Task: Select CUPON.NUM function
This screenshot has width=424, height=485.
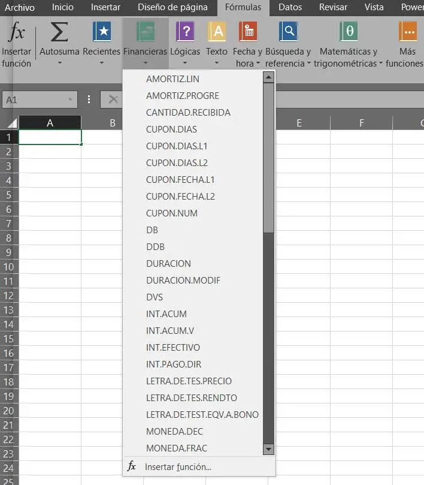Action: click(193, 213)
